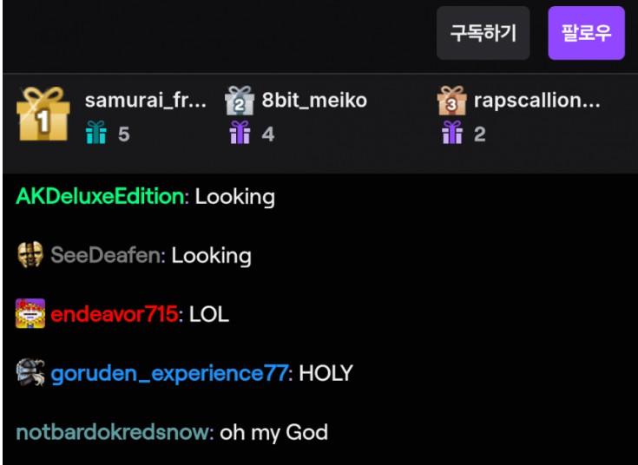
Task: Click goruden_experience77's helmet chat badge
Action: [30, 372]
